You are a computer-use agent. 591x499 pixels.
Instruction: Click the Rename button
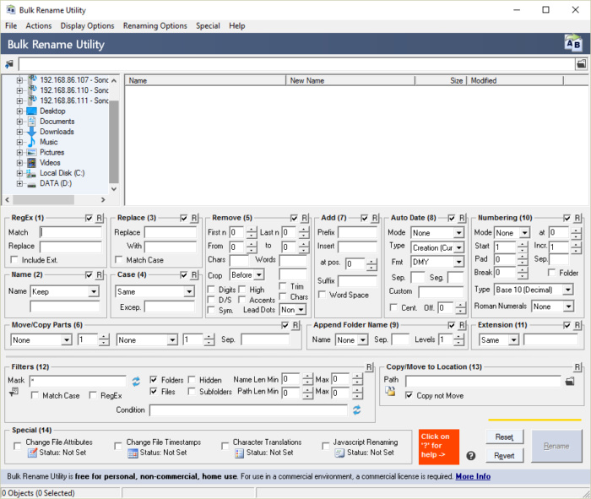[556, 446]
